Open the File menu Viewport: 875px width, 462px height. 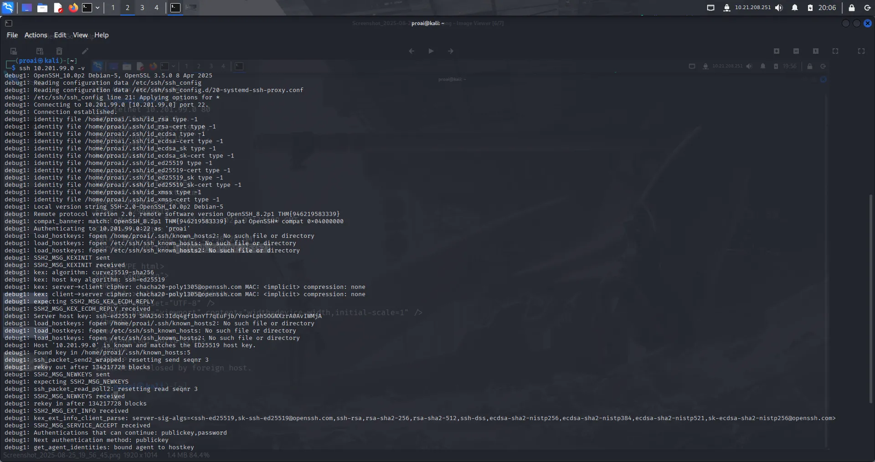point(12,35)
